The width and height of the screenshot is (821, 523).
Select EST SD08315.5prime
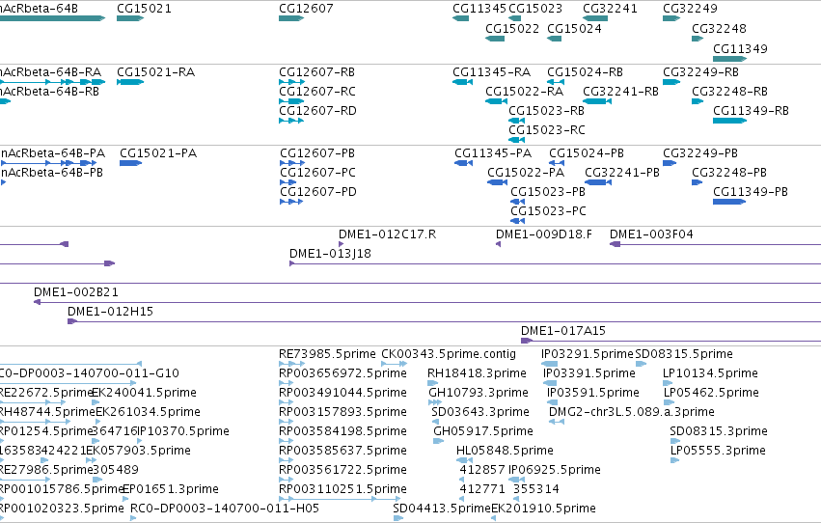click(641, 364)
